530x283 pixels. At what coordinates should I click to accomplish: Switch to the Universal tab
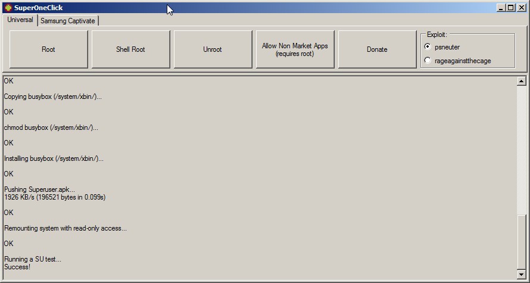[20, 20]
